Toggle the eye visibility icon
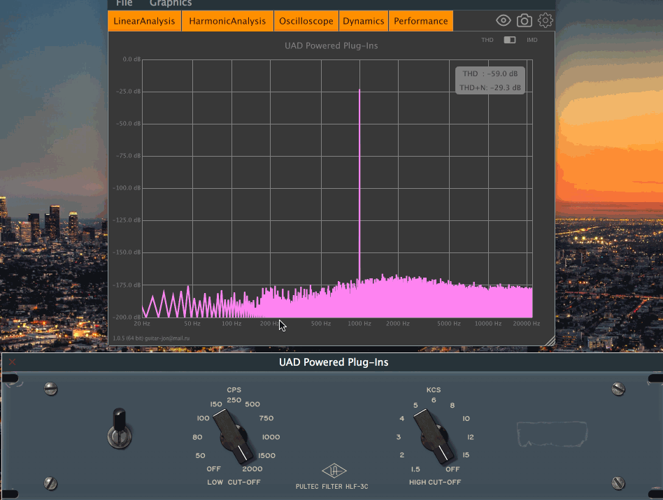The image size is (663, 500). (x=503, y=20)
